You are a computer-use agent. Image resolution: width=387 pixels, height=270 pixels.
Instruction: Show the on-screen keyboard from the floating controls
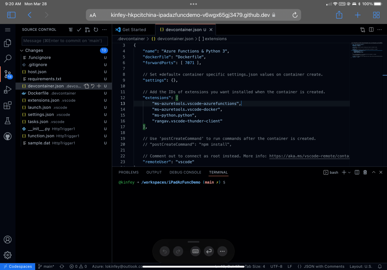click(x=195, y=251)
